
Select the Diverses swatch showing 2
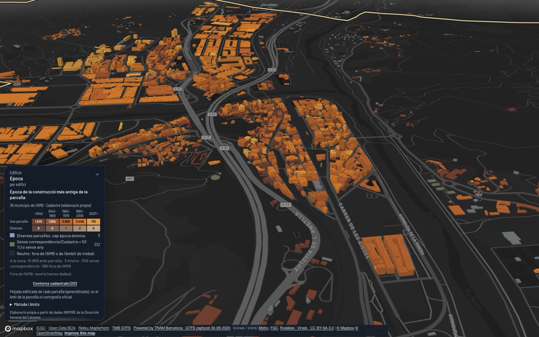click(x=80, y=228)
